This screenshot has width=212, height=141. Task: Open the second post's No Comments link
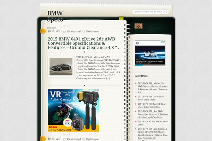coord(93,139)
